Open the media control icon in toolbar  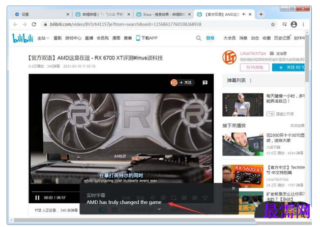click(284, 24)
